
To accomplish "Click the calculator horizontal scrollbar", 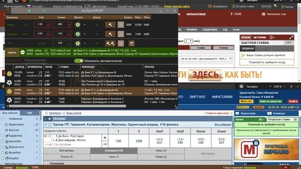I will [68, 106].
